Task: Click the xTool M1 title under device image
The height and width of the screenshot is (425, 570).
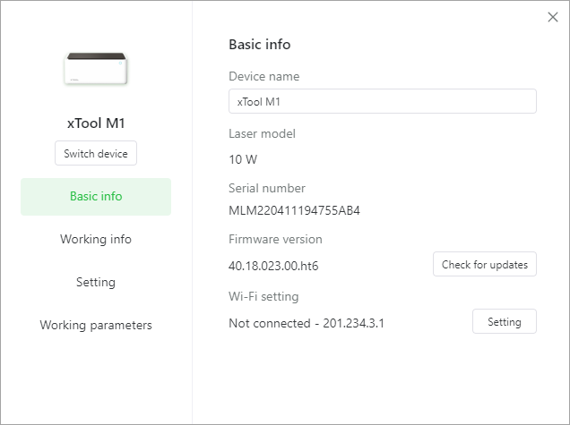Action: [x=96, y=123]
